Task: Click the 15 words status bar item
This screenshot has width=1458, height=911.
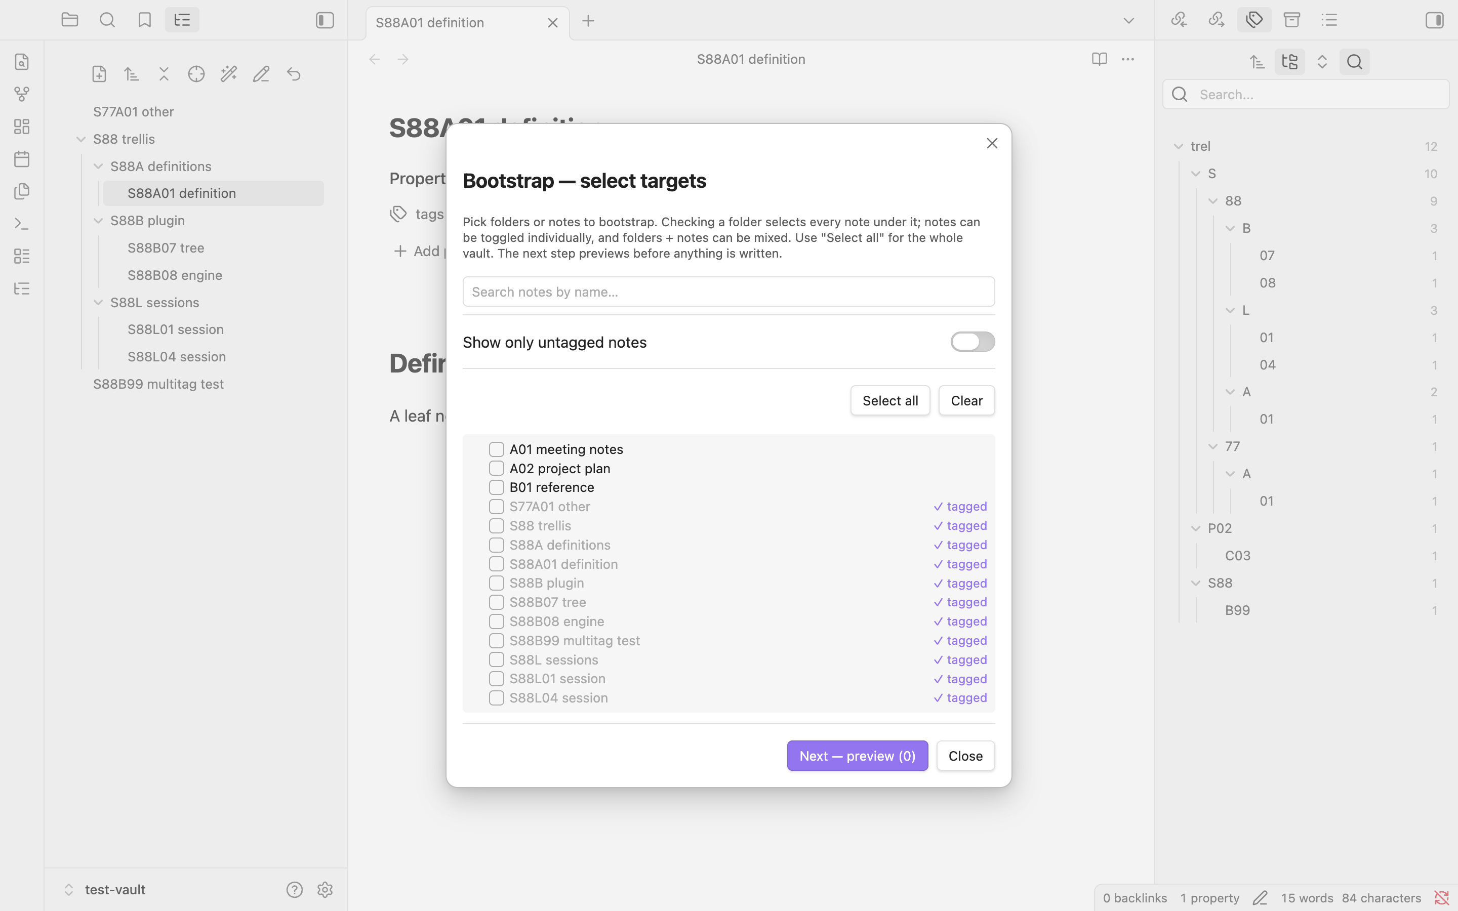Action: pos(1306,898)
